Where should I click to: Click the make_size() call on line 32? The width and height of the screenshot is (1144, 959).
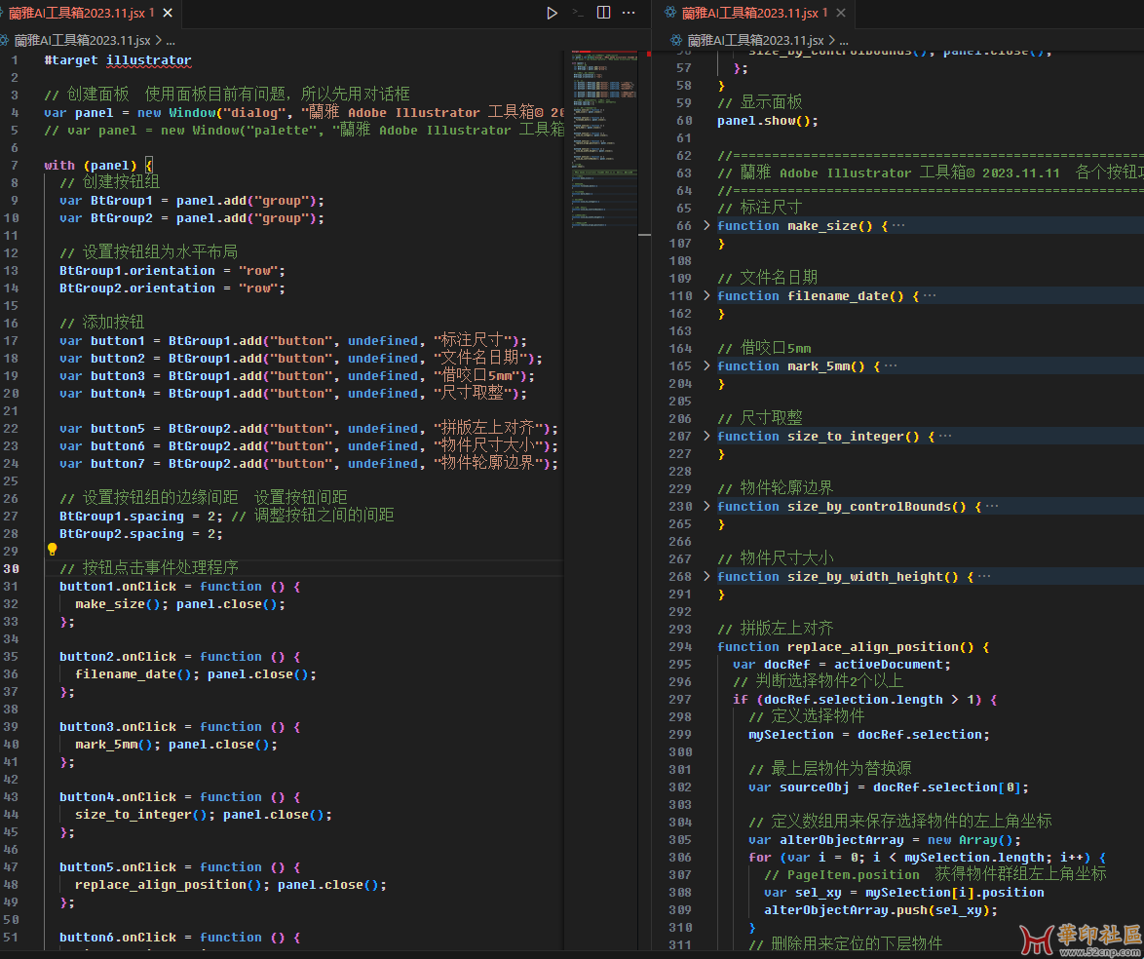pos(118,603)
